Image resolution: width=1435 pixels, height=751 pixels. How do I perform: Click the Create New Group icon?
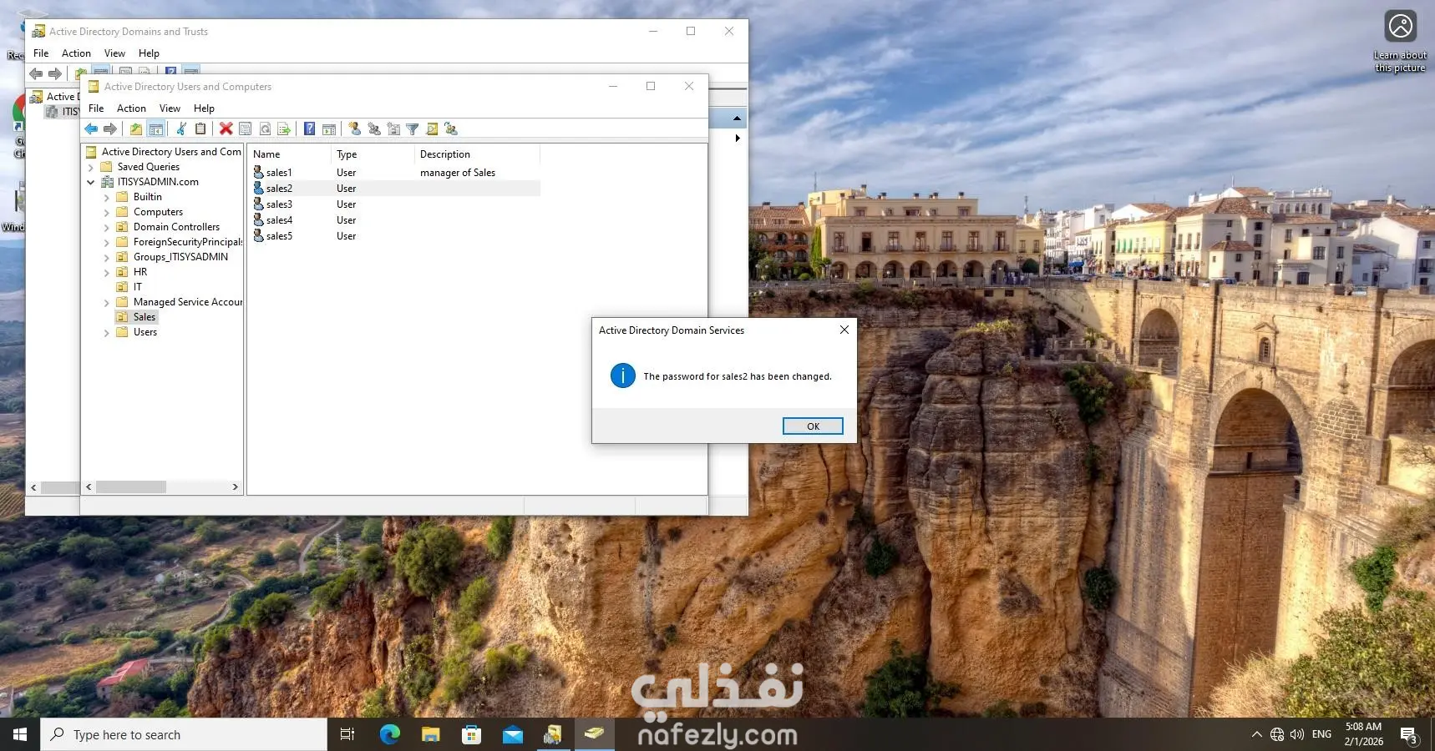click(x=373, y=129)
